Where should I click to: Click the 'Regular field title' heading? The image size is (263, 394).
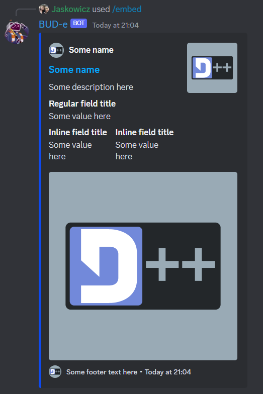pyautogui.click(x=82, y=104)
